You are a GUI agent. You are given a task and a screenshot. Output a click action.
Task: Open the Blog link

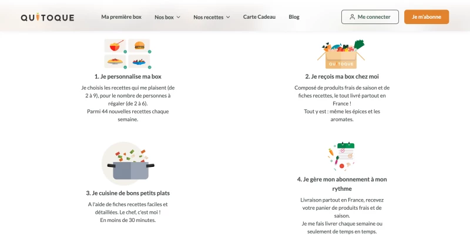[294, 17]
